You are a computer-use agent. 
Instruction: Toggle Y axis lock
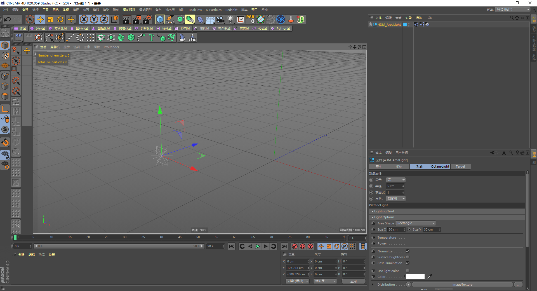click(94, 19)
